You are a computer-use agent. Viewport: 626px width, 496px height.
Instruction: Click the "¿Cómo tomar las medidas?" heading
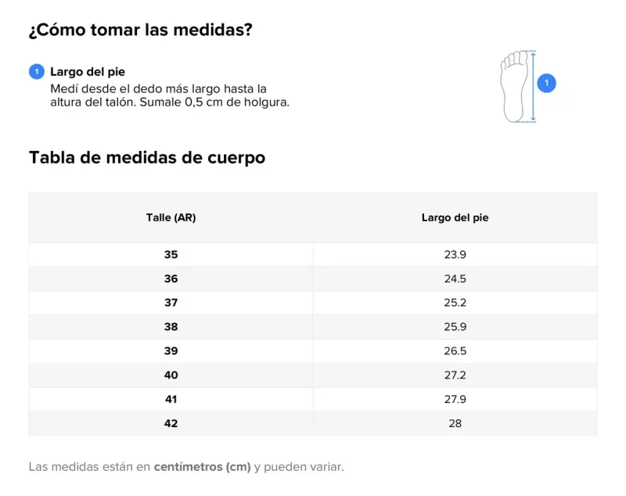click(140, 30)
